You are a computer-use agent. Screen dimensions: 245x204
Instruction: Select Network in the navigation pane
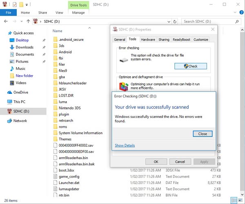[x=20, y=121]
